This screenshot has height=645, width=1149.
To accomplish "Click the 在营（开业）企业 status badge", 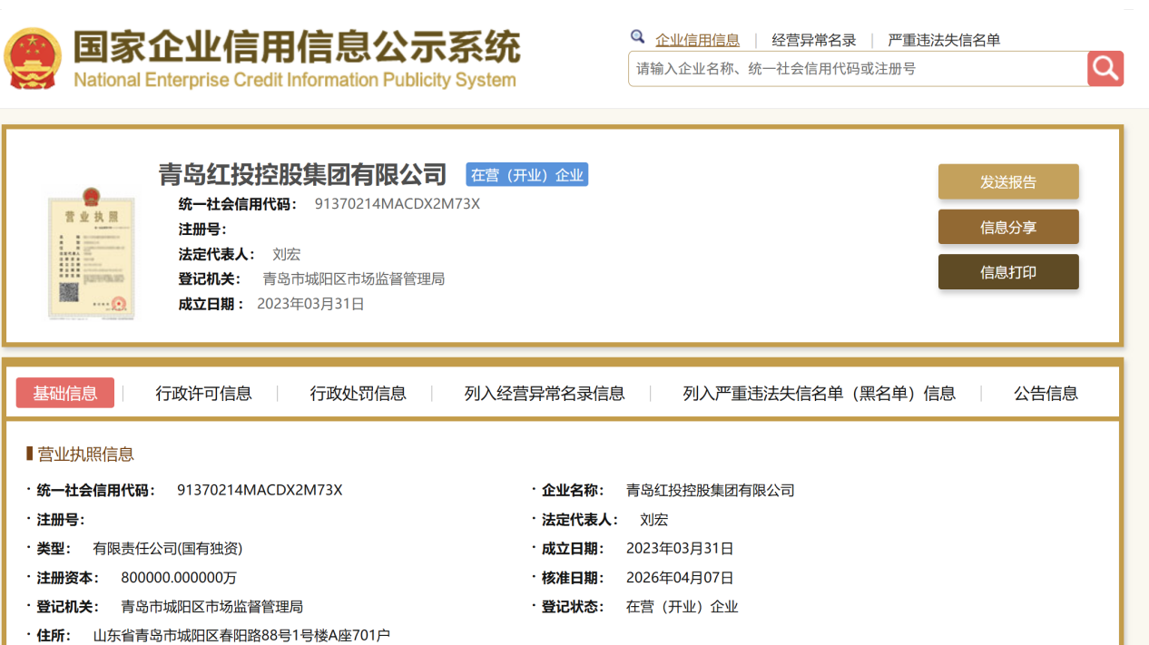I will (x=526, y=175).
